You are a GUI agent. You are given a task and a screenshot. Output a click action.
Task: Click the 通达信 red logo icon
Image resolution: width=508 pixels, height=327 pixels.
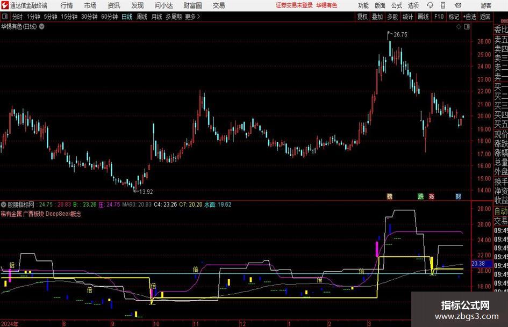pyautogui.click(x=5, y=5)
